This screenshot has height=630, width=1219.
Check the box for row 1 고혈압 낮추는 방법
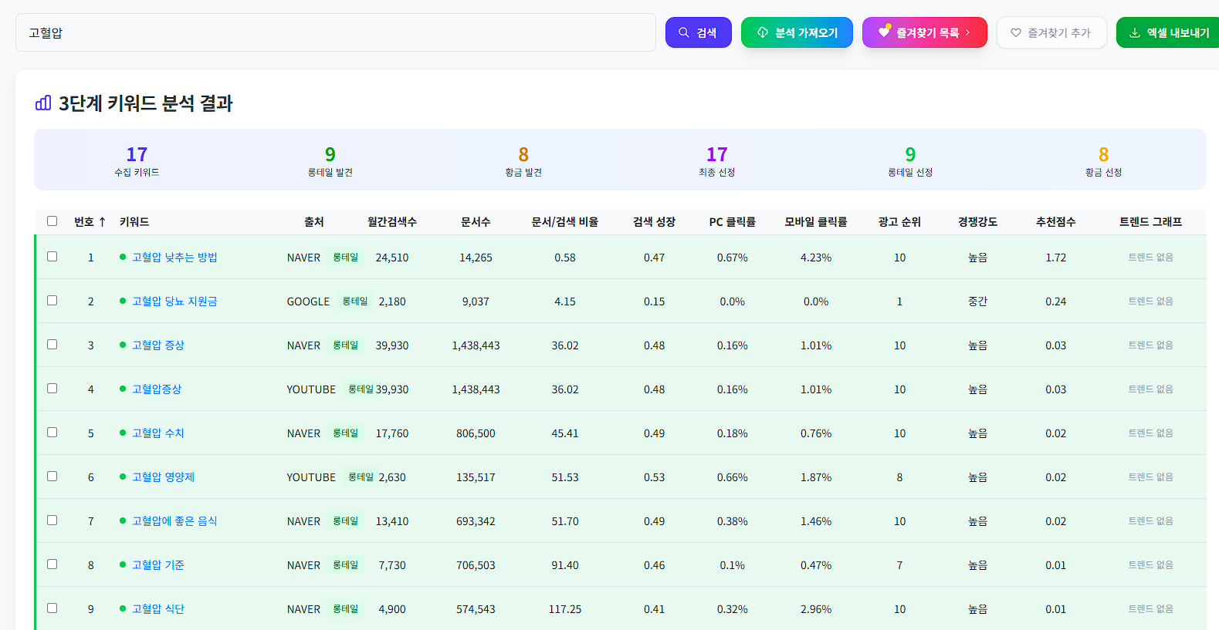52,257
